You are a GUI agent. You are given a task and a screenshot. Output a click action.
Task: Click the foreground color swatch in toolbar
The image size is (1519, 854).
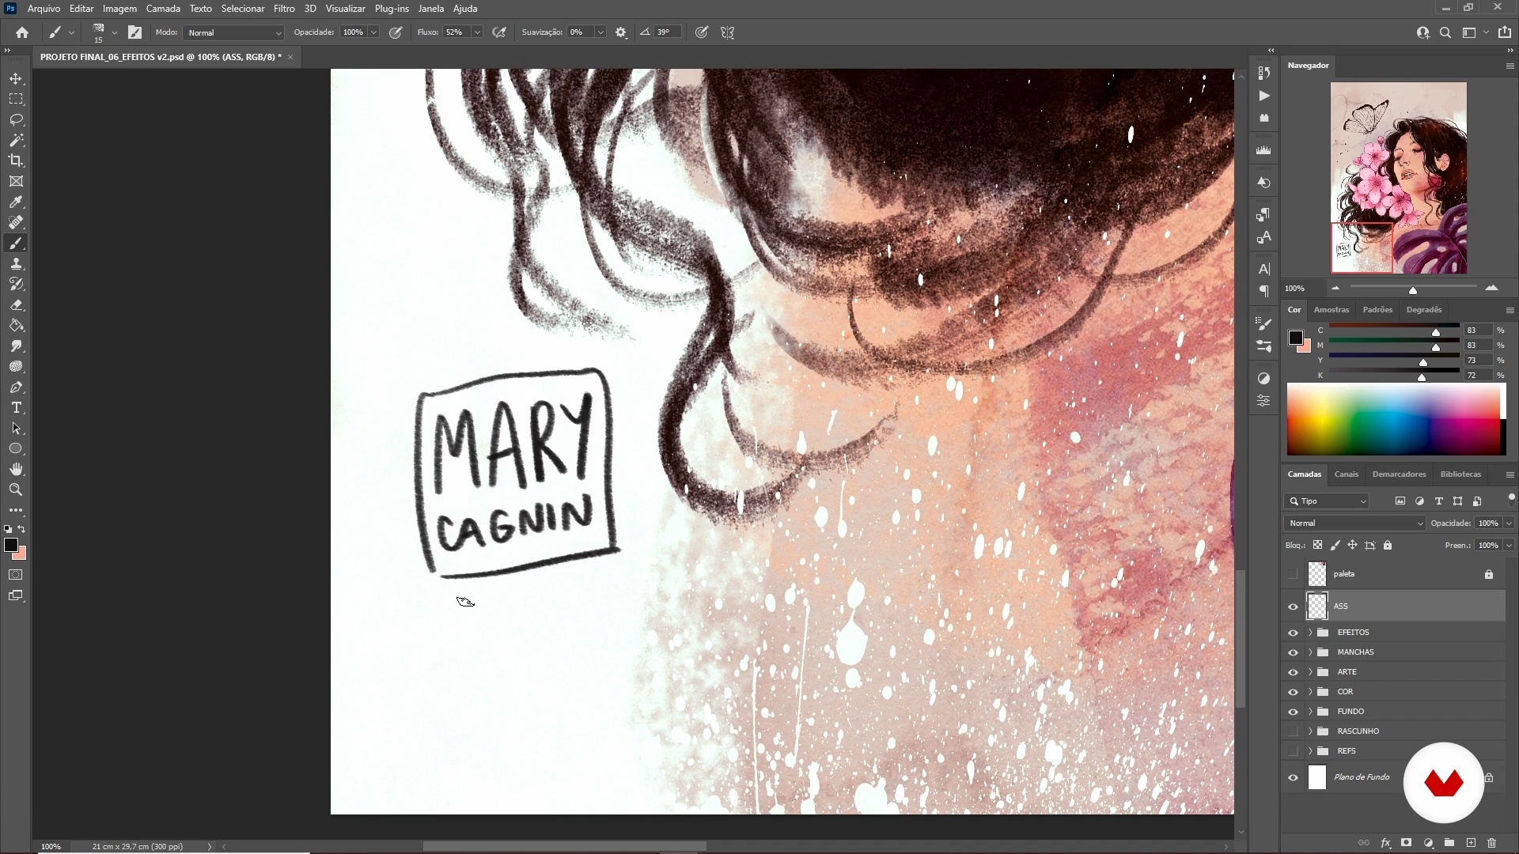[11, 545]
